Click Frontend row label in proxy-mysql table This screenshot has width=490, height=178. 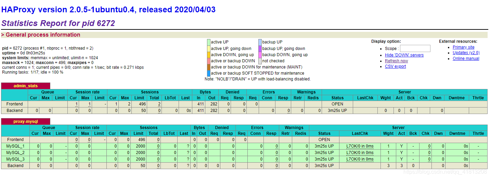pyautogui.click(x=15, y=140)
